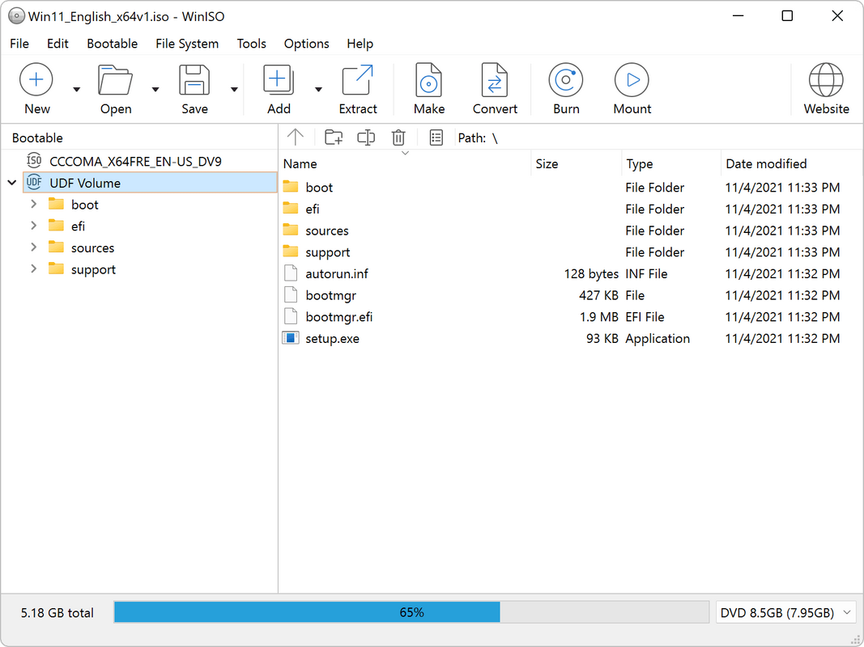Open the Make image tool icon

coord(428,78)
